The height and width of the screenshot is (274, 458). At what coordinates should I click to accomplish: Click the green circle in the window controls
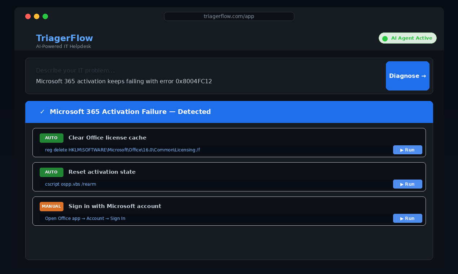coord(45,16)
